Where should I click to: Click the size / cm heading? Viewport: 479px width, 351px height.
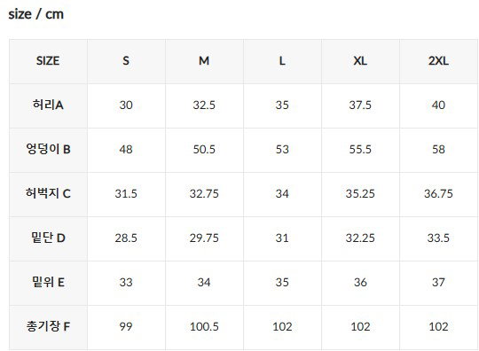(36, 14)
